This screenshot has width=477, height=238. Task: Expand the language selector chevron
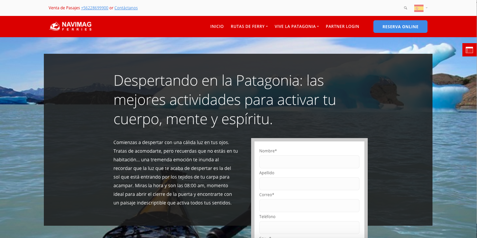pyautogui.click(x=427, y=8)
